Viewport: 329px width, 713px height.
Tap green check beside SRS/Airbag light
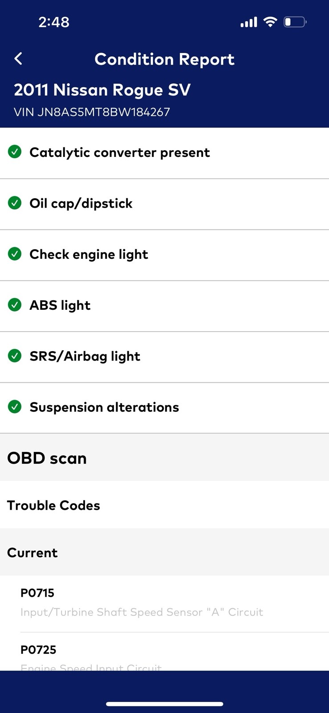click(15, 356)
